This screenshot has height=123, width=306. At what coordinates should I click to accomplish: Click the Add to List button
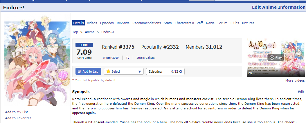pyautogui.click(x=88, y=71)
